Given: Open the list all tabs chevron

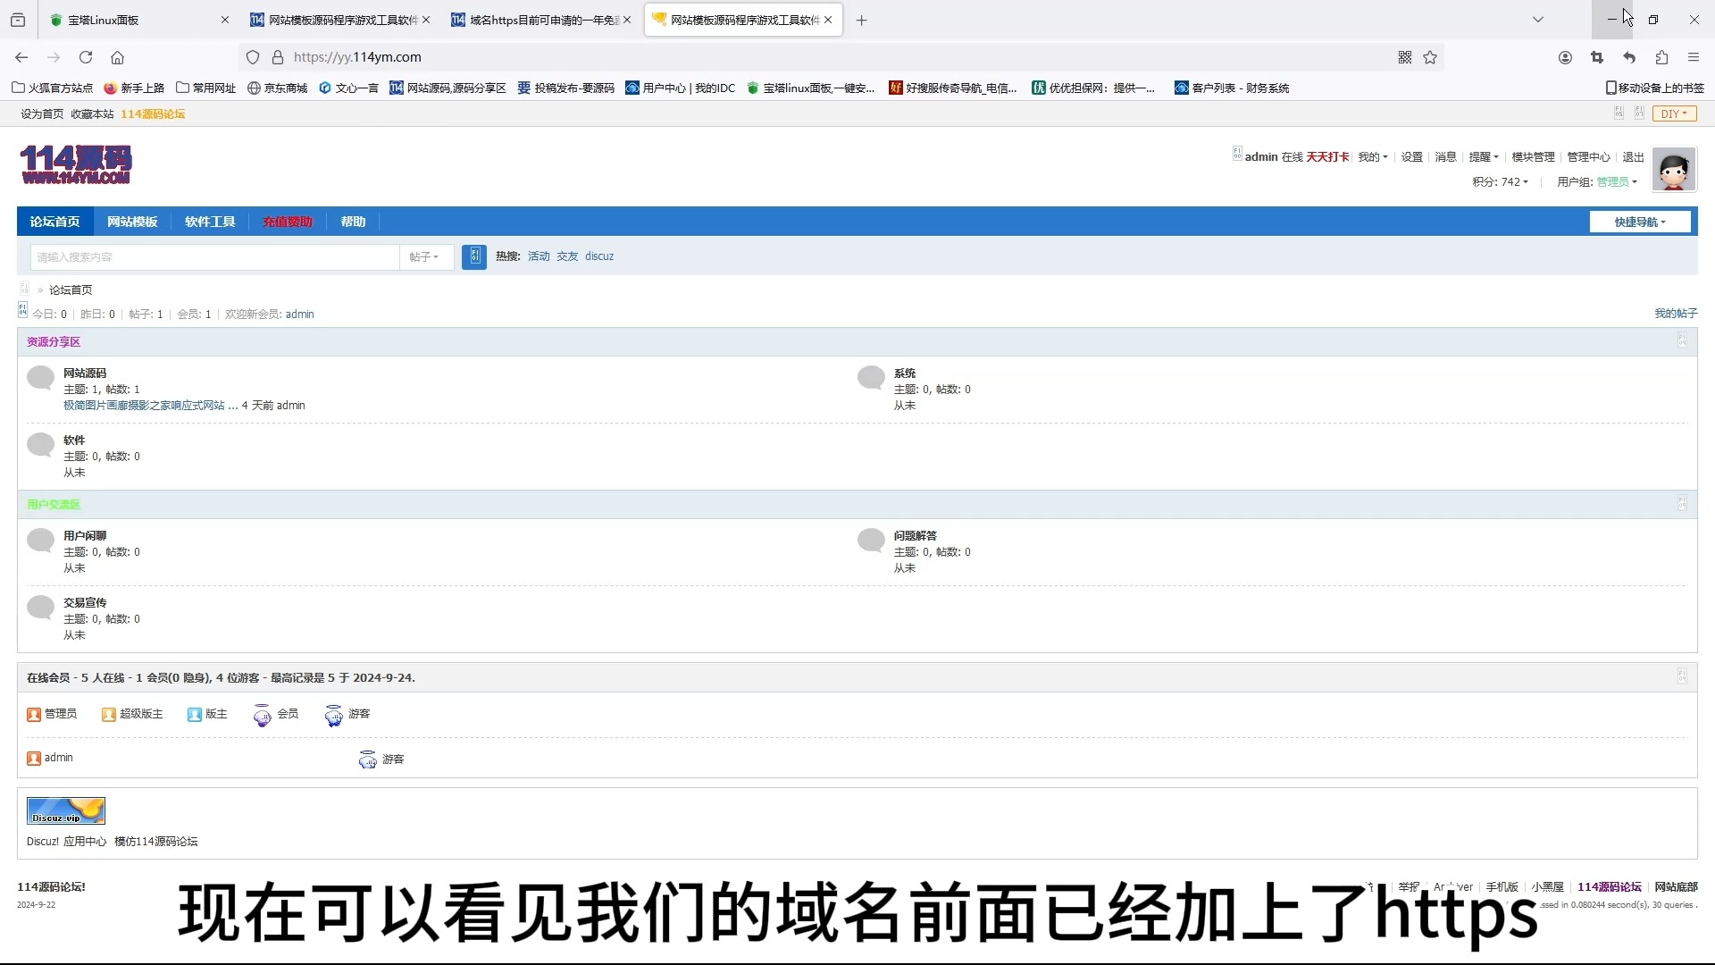Looking at the screenshot, I should [1538, 20].
